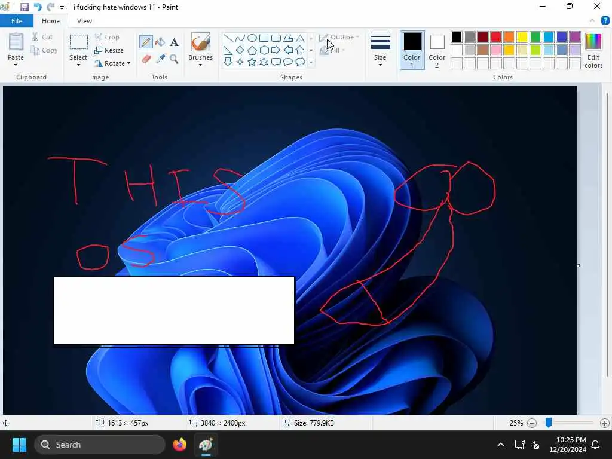612x459 pixels.
Task: Choose the Line shape
Action: click(228, 38)
